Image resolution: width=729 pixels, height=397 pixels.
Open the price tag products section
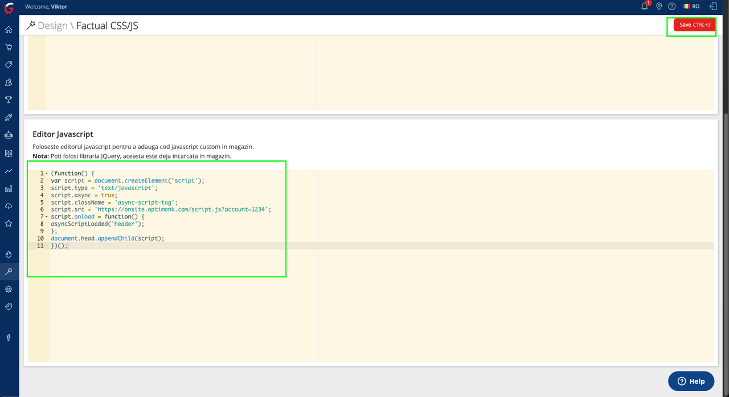[9, 65]
